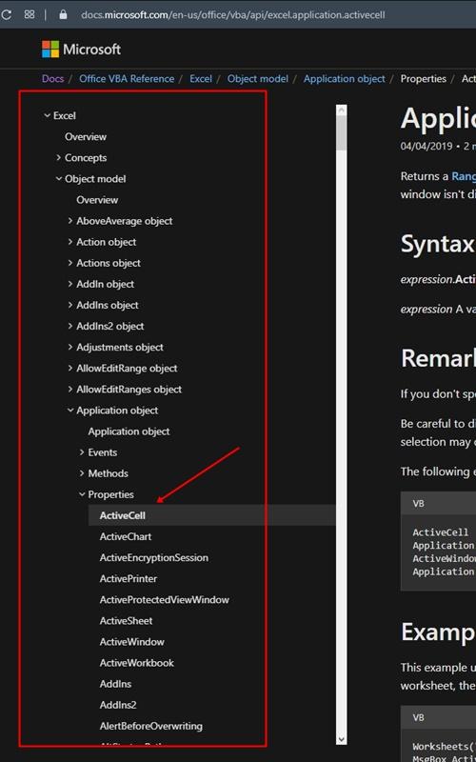Viewport: 476px width, 762px height.
Task: Click the sidebar vertical scrollbar thumb
Action: (342, 133)
